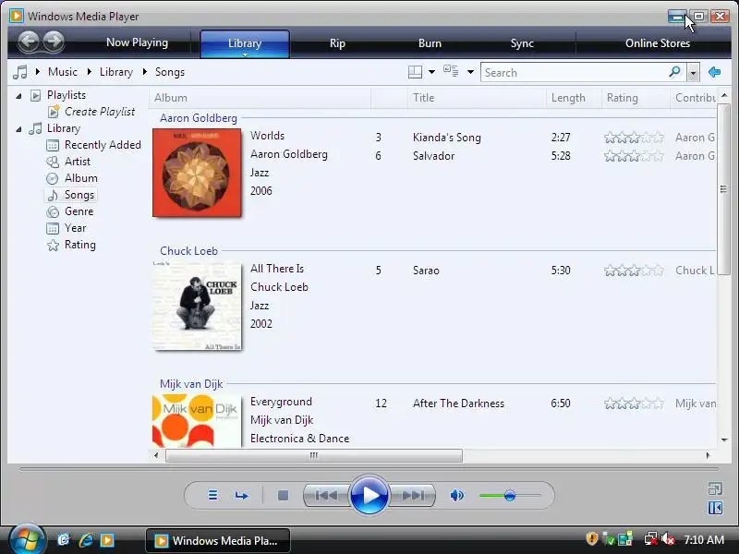Switch to the Sync tab
Viewport: 739px width, 554px height.
click(x=522, y=43)
